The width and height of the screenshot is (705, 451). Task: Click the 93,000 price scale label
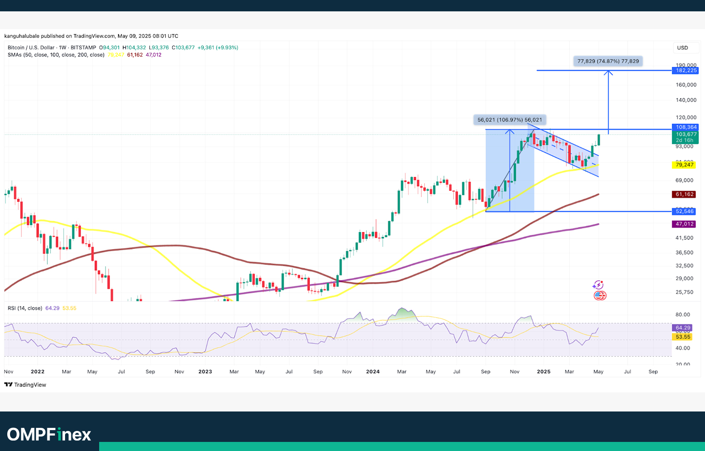[x=685, y=147]
